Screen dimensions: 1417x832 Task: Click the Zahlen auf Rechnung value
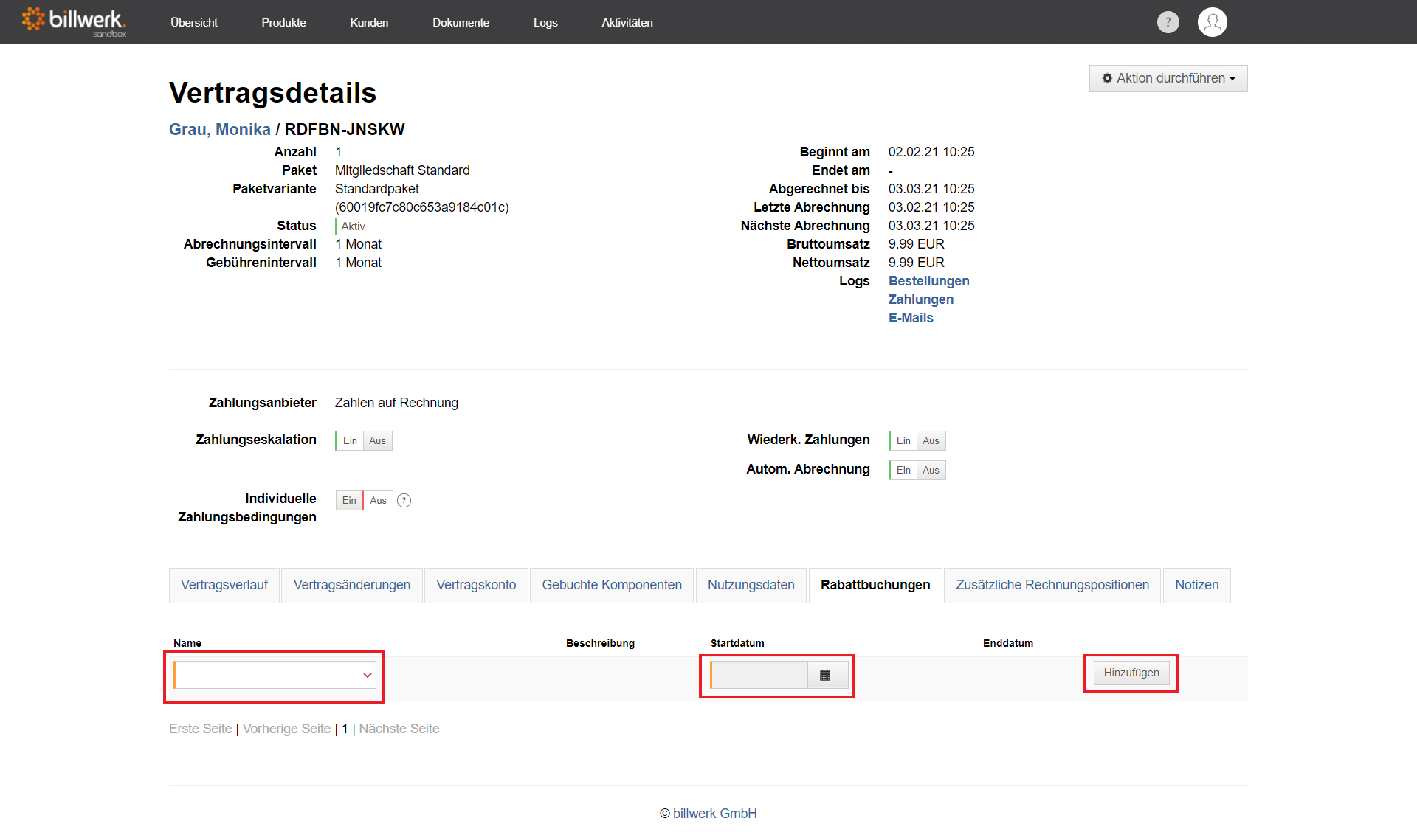(396, 403)
